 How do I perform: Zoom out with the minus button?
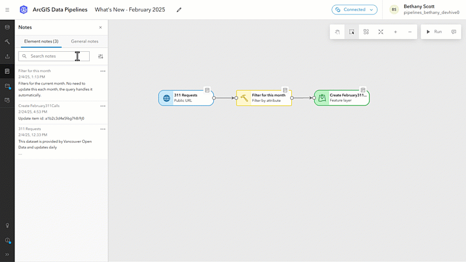click(x=410, y=32)
